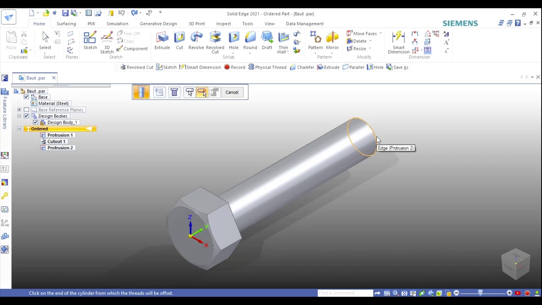542x305 pixels.
Task: Click Save As in the custom toolbar
Action: pos(397,67)
